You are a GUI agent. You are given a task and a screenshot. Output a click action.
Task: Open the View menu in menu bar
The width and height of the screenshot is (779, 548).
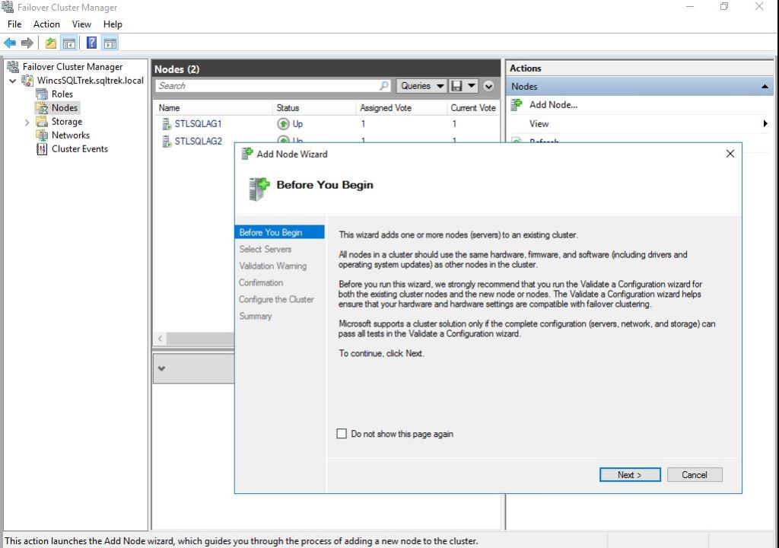[x=81, y=24]
